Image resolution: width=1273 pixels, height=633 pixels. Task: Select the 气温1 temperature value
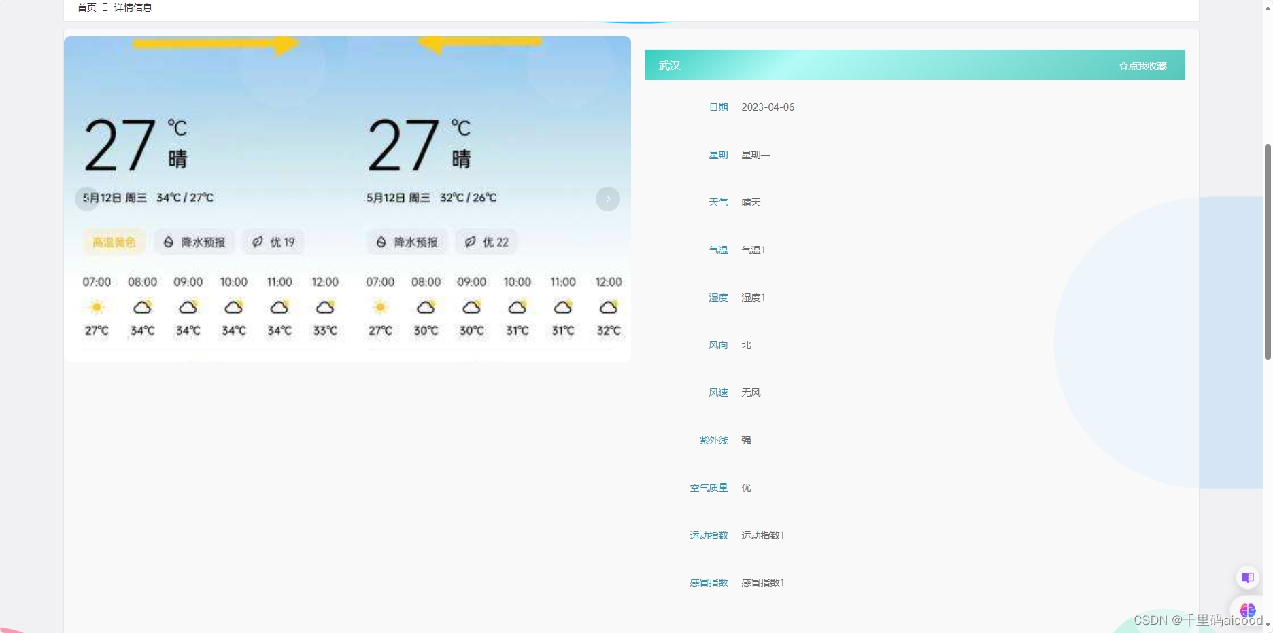coord(753,250)
